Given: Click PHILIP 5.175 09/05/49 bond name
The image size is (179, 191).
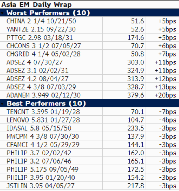Looking at the screenshot, I should tap(42, 169).
